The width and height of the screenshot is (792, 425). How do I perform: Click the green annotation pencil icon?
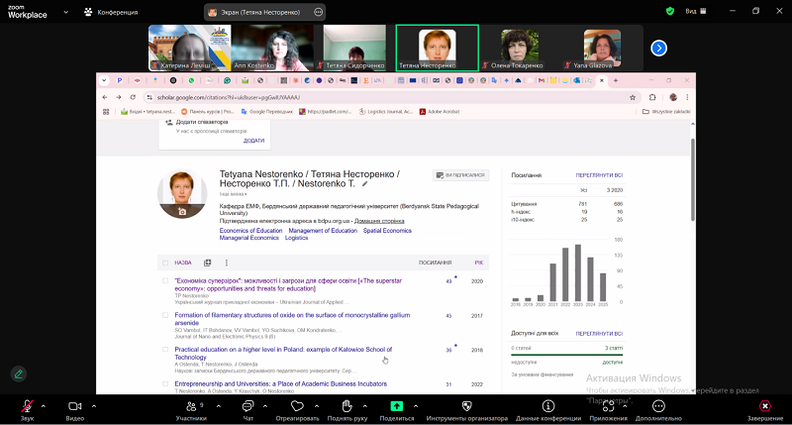click(19, 373)
